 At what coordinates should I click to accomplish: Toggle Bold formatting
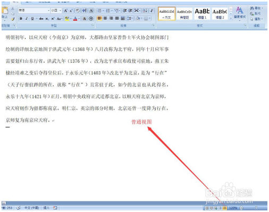[21, 19]
